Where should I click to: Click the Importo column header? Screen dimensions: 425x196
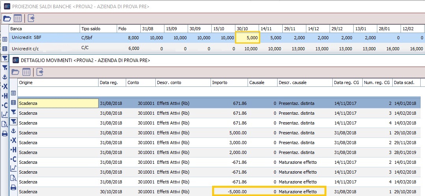pyautogui.click(x=229, y=82)
